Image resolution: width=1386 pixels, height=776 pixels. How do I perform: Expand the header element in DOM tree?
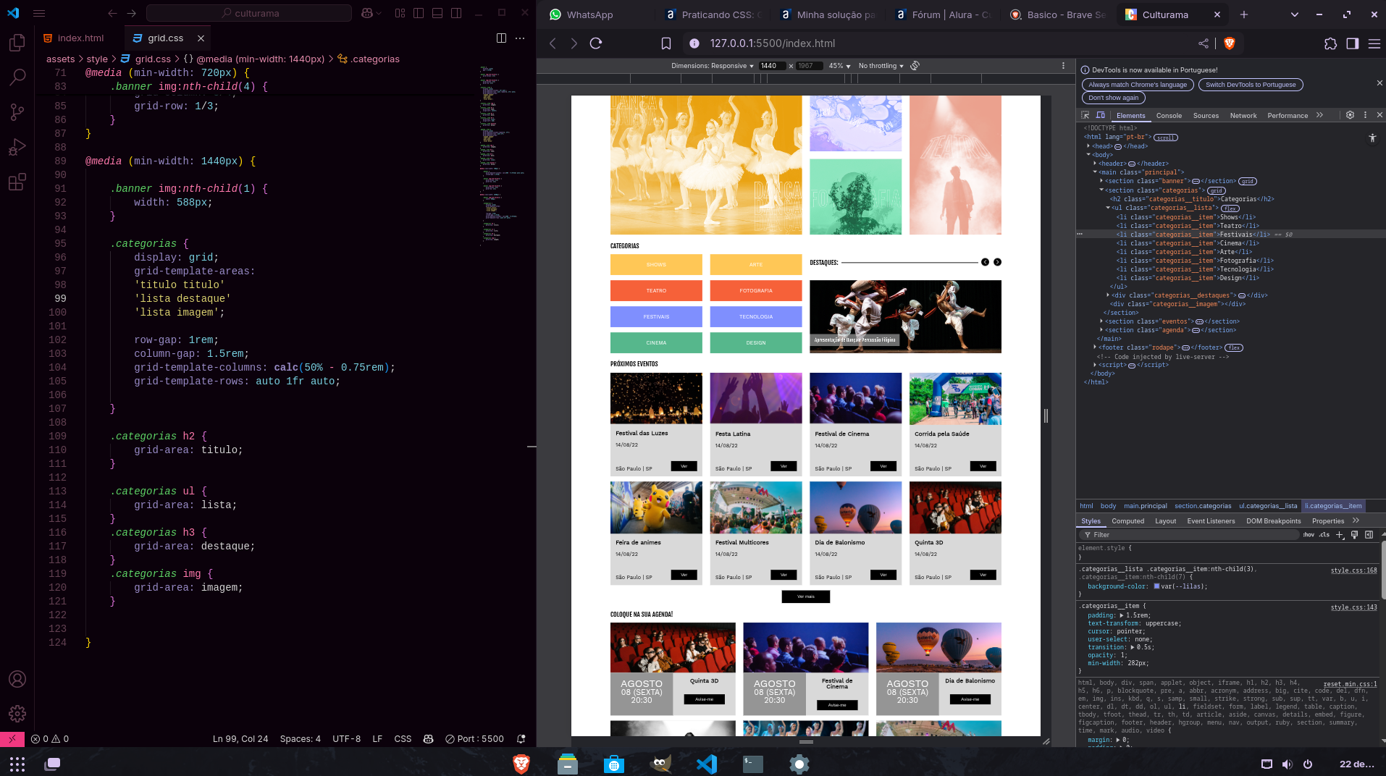[1095, 164]
